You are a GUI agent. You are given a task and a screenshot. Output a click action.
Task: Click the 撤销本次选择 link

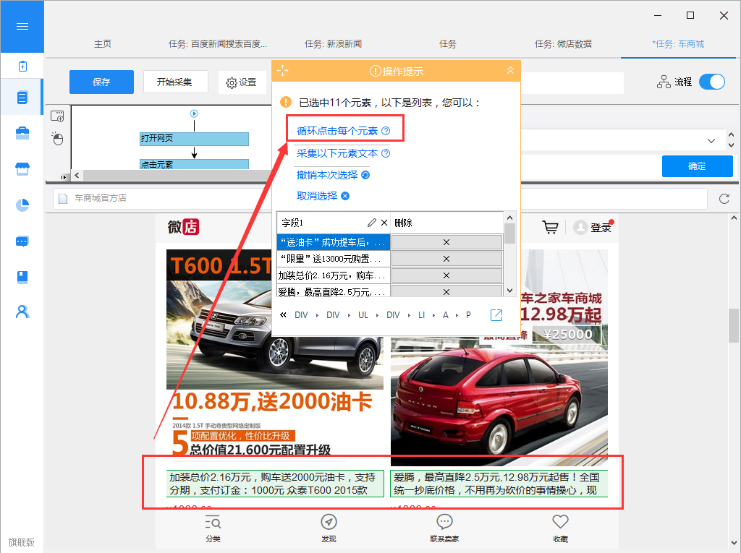[327, 175]
